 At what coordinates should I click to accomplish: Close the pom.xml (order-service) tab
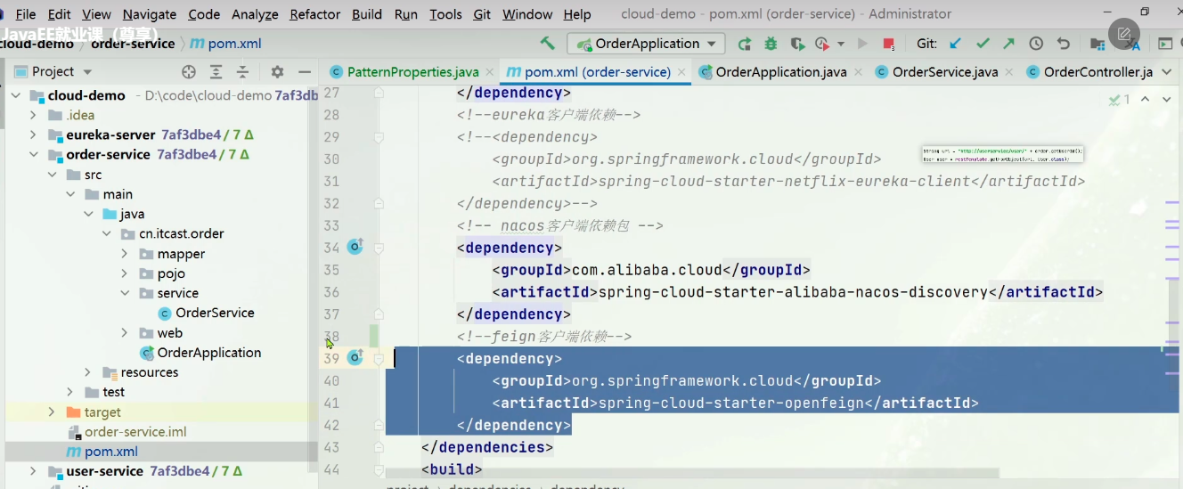pyautogui.click(x=681, y=72)
